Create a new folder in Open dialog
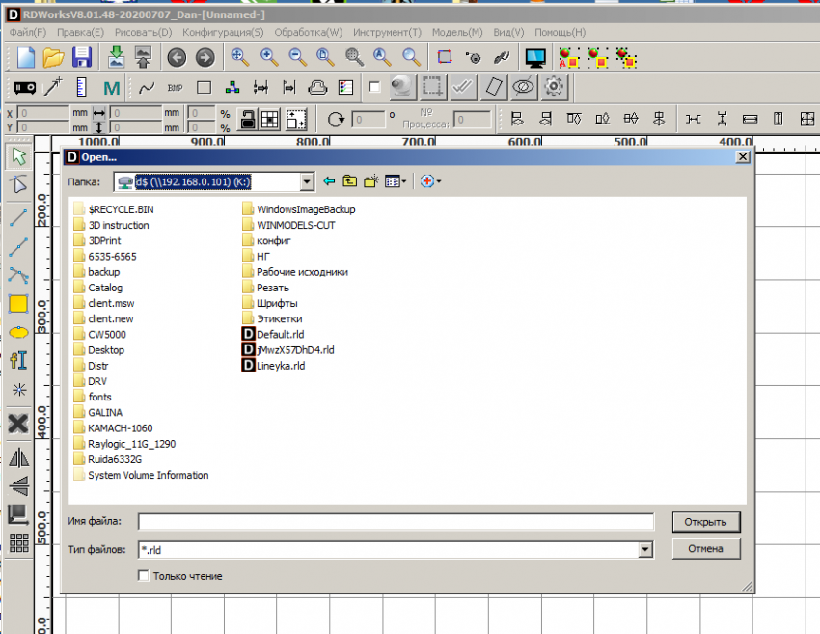Image resolution: width=820 pixels, height=634 pixels. (x=369, y=180)
